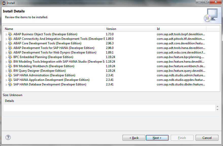Click scroll up arrow in Details box
The image size is (223, 146).
coord(217,106)
